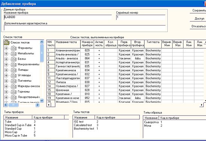Click the Микроэлементы folder icon
Image resolution: width=206 pixels, height=141 pixels.
pos(14,64)
